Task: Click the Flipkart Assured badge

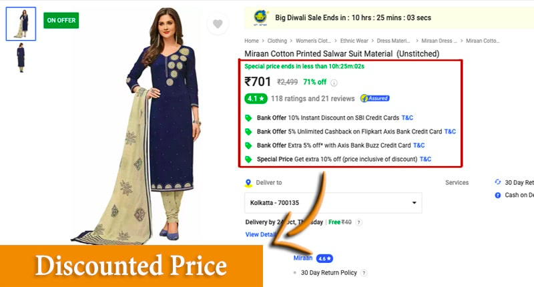Action: (x=375, y=98)
